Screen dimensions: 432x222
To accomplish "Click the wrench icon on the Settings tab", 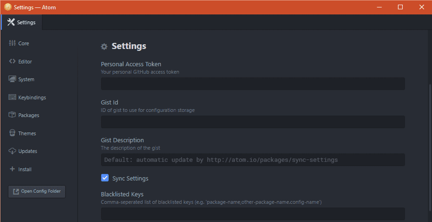I will click(x=11, y=22).
